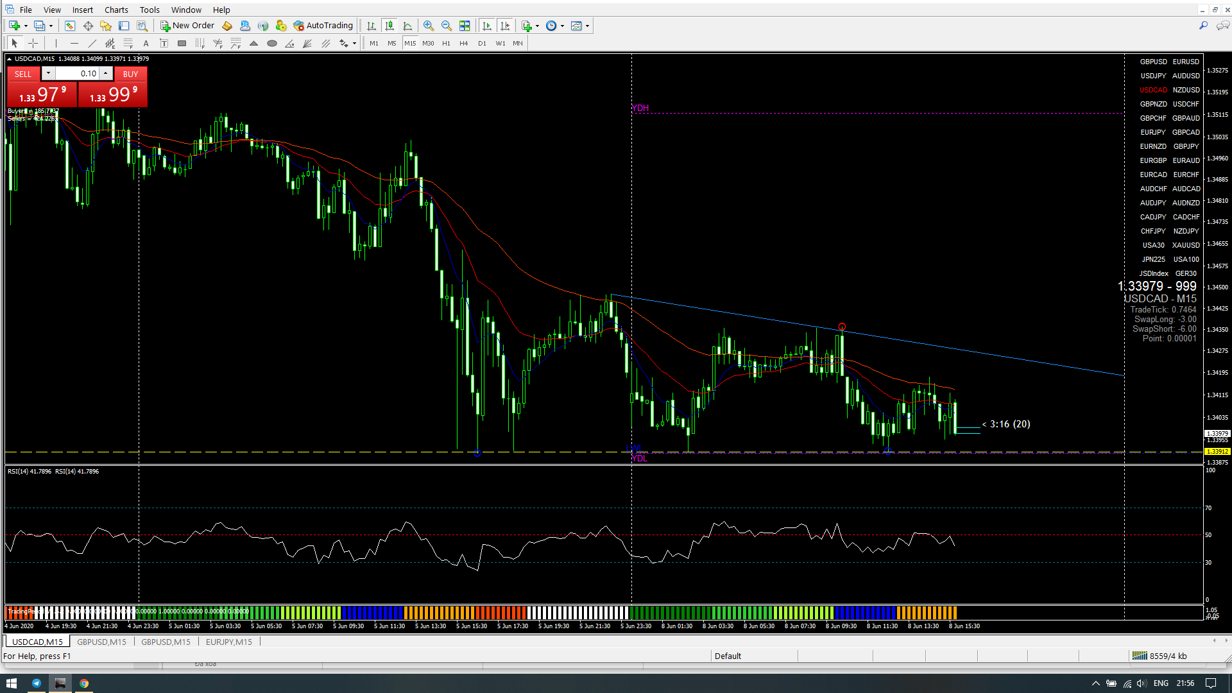This screenshot has width=1232, height=693.
Task: Expand the Templates dropdown arrow
Action: [x=587, y=26]
